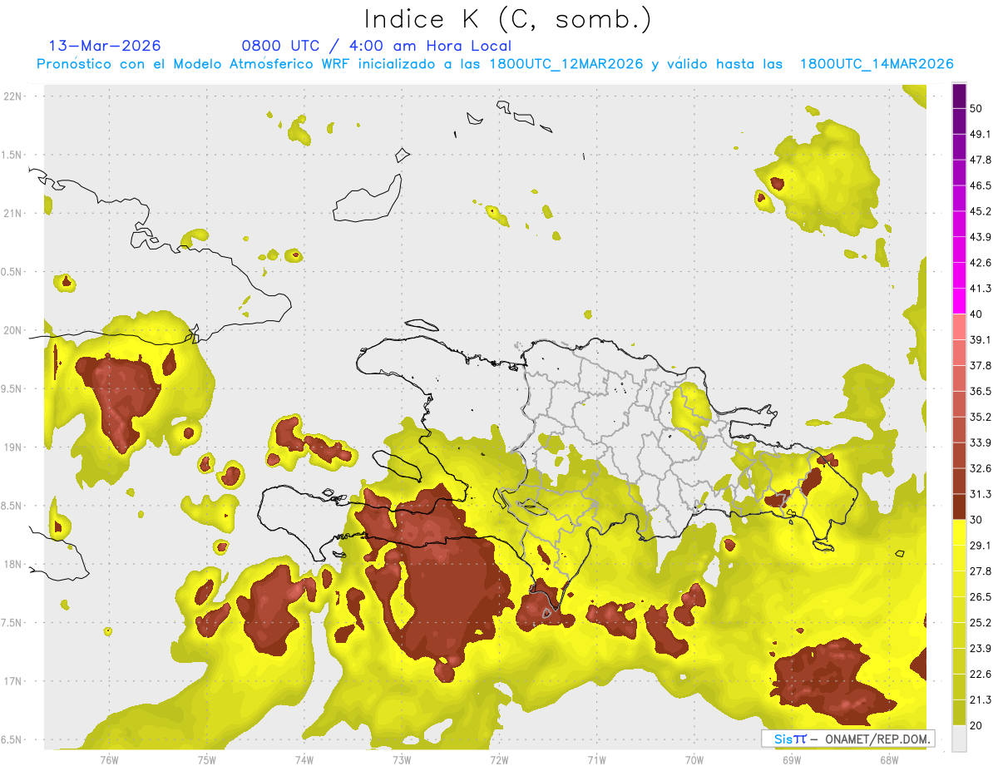Click the value 47.8 on the color scale

(x=981, y=160)
